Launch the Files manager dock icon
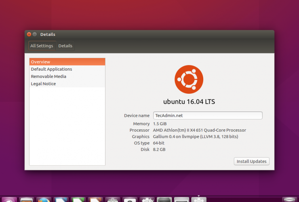The width and height of the screenshot is (299, 202). click(x=26, y=200)
